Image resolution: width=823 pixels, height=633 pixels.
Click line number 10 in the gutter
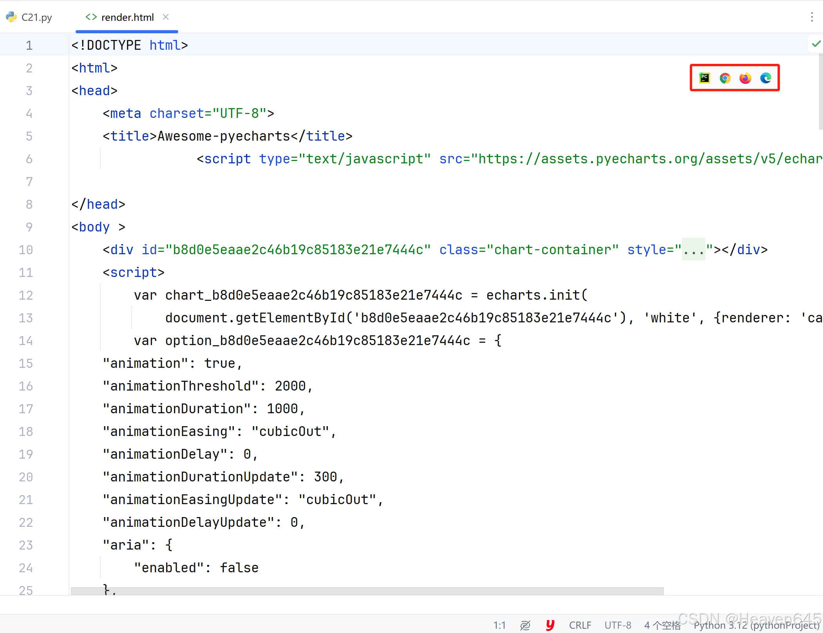coord(26,250)
